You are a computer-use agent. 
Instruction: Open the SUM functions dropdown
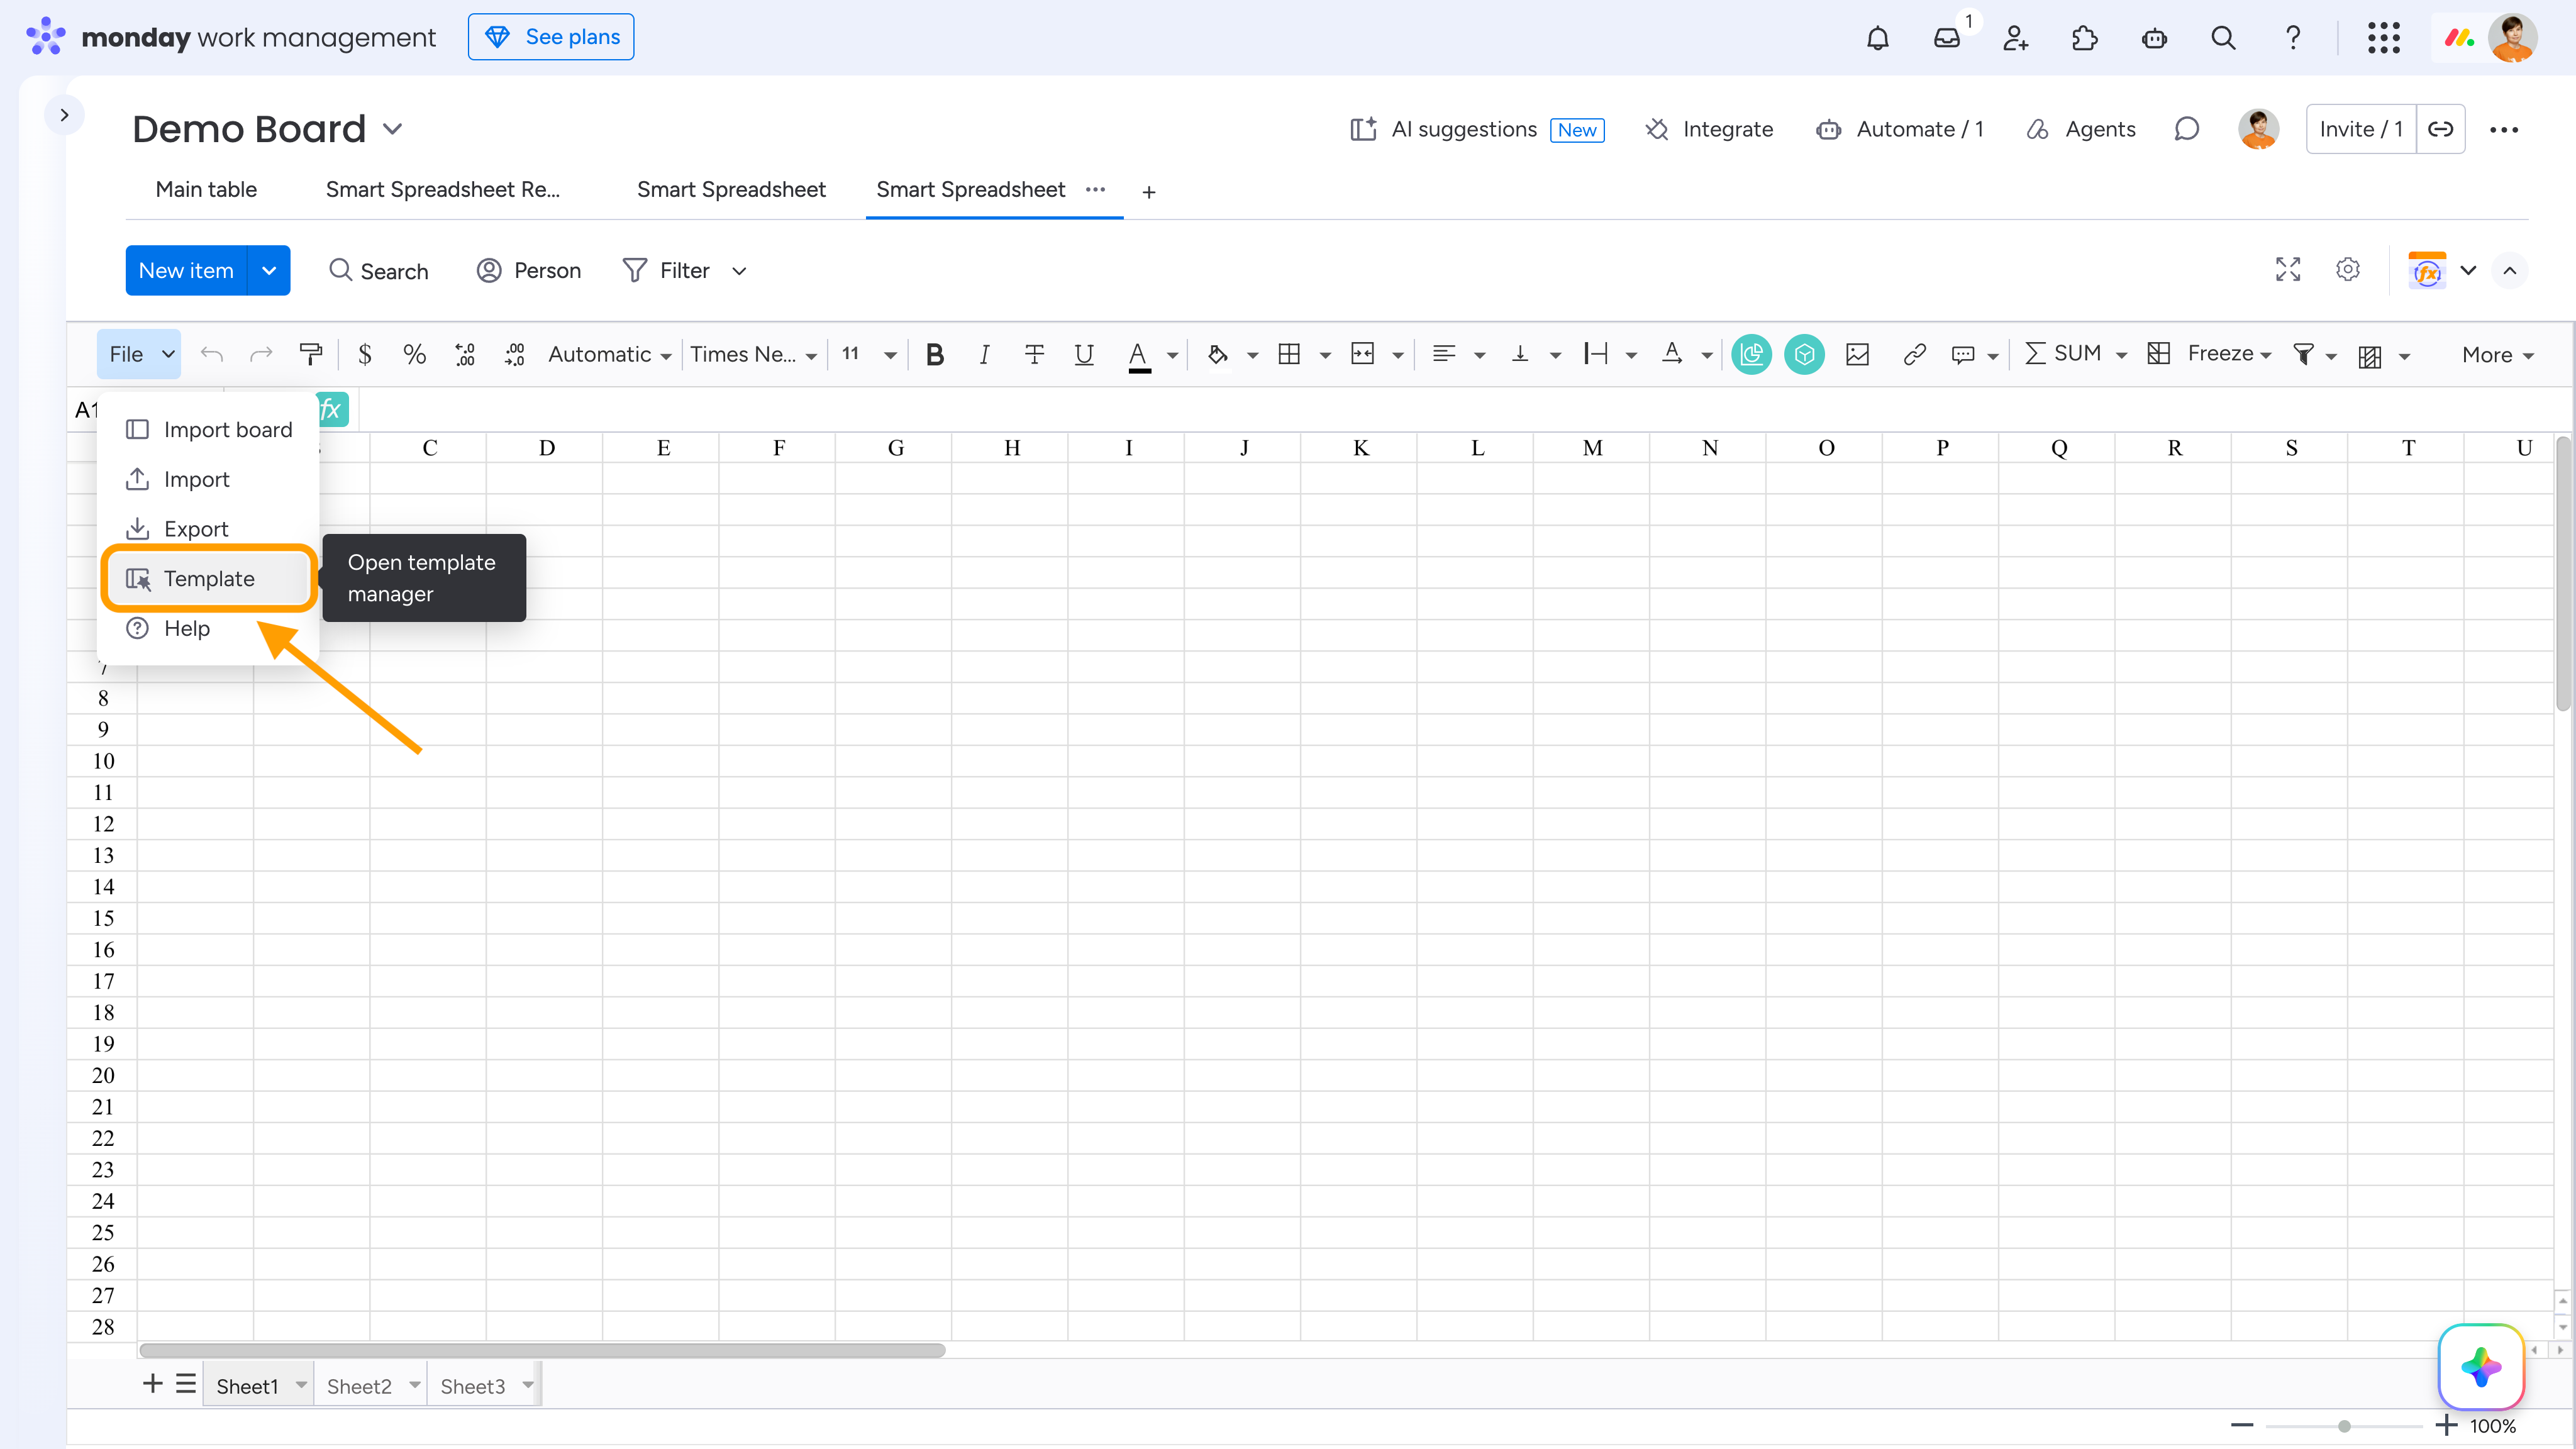tap(2075, 354)
